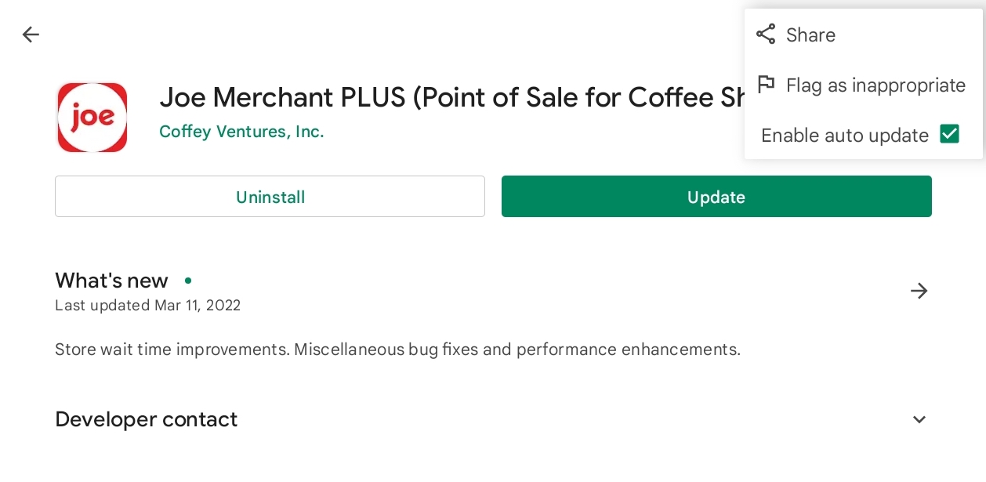Select Enable auto update menu item text

tap(845, 136)
